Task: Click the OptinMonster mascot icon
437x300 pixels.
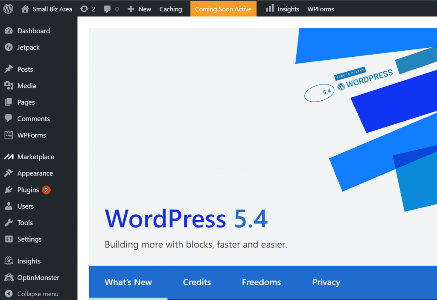Action: [x=9, y=277]
